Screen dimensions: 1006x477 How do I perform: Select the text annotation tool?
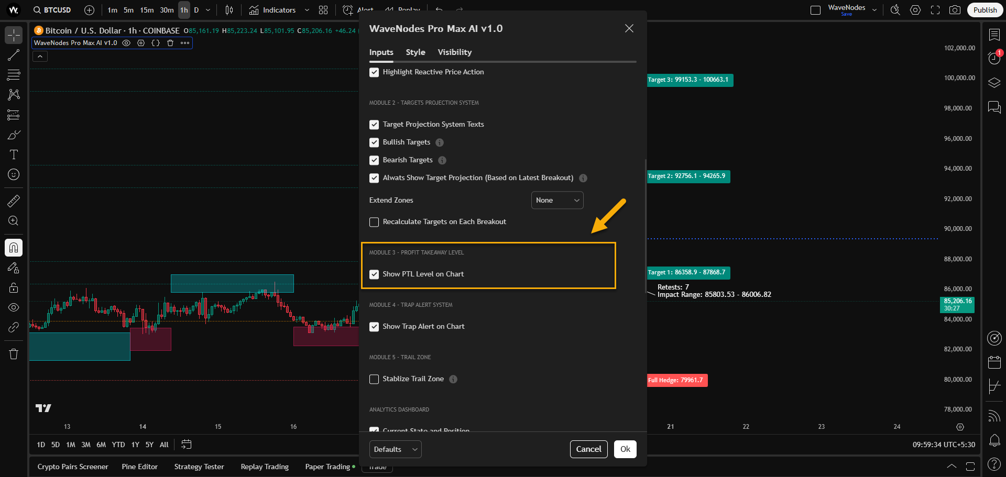click(x=13, y=154)
